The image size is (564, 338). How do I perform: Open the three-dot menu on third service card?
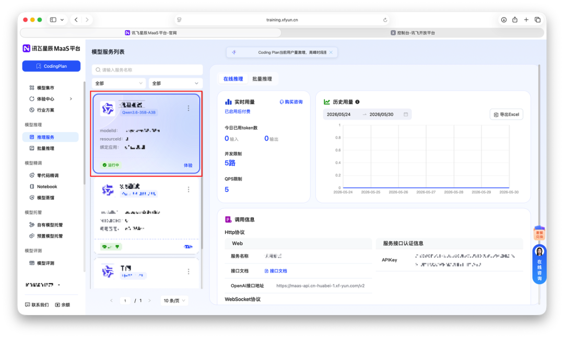click(x=189, y=272)
